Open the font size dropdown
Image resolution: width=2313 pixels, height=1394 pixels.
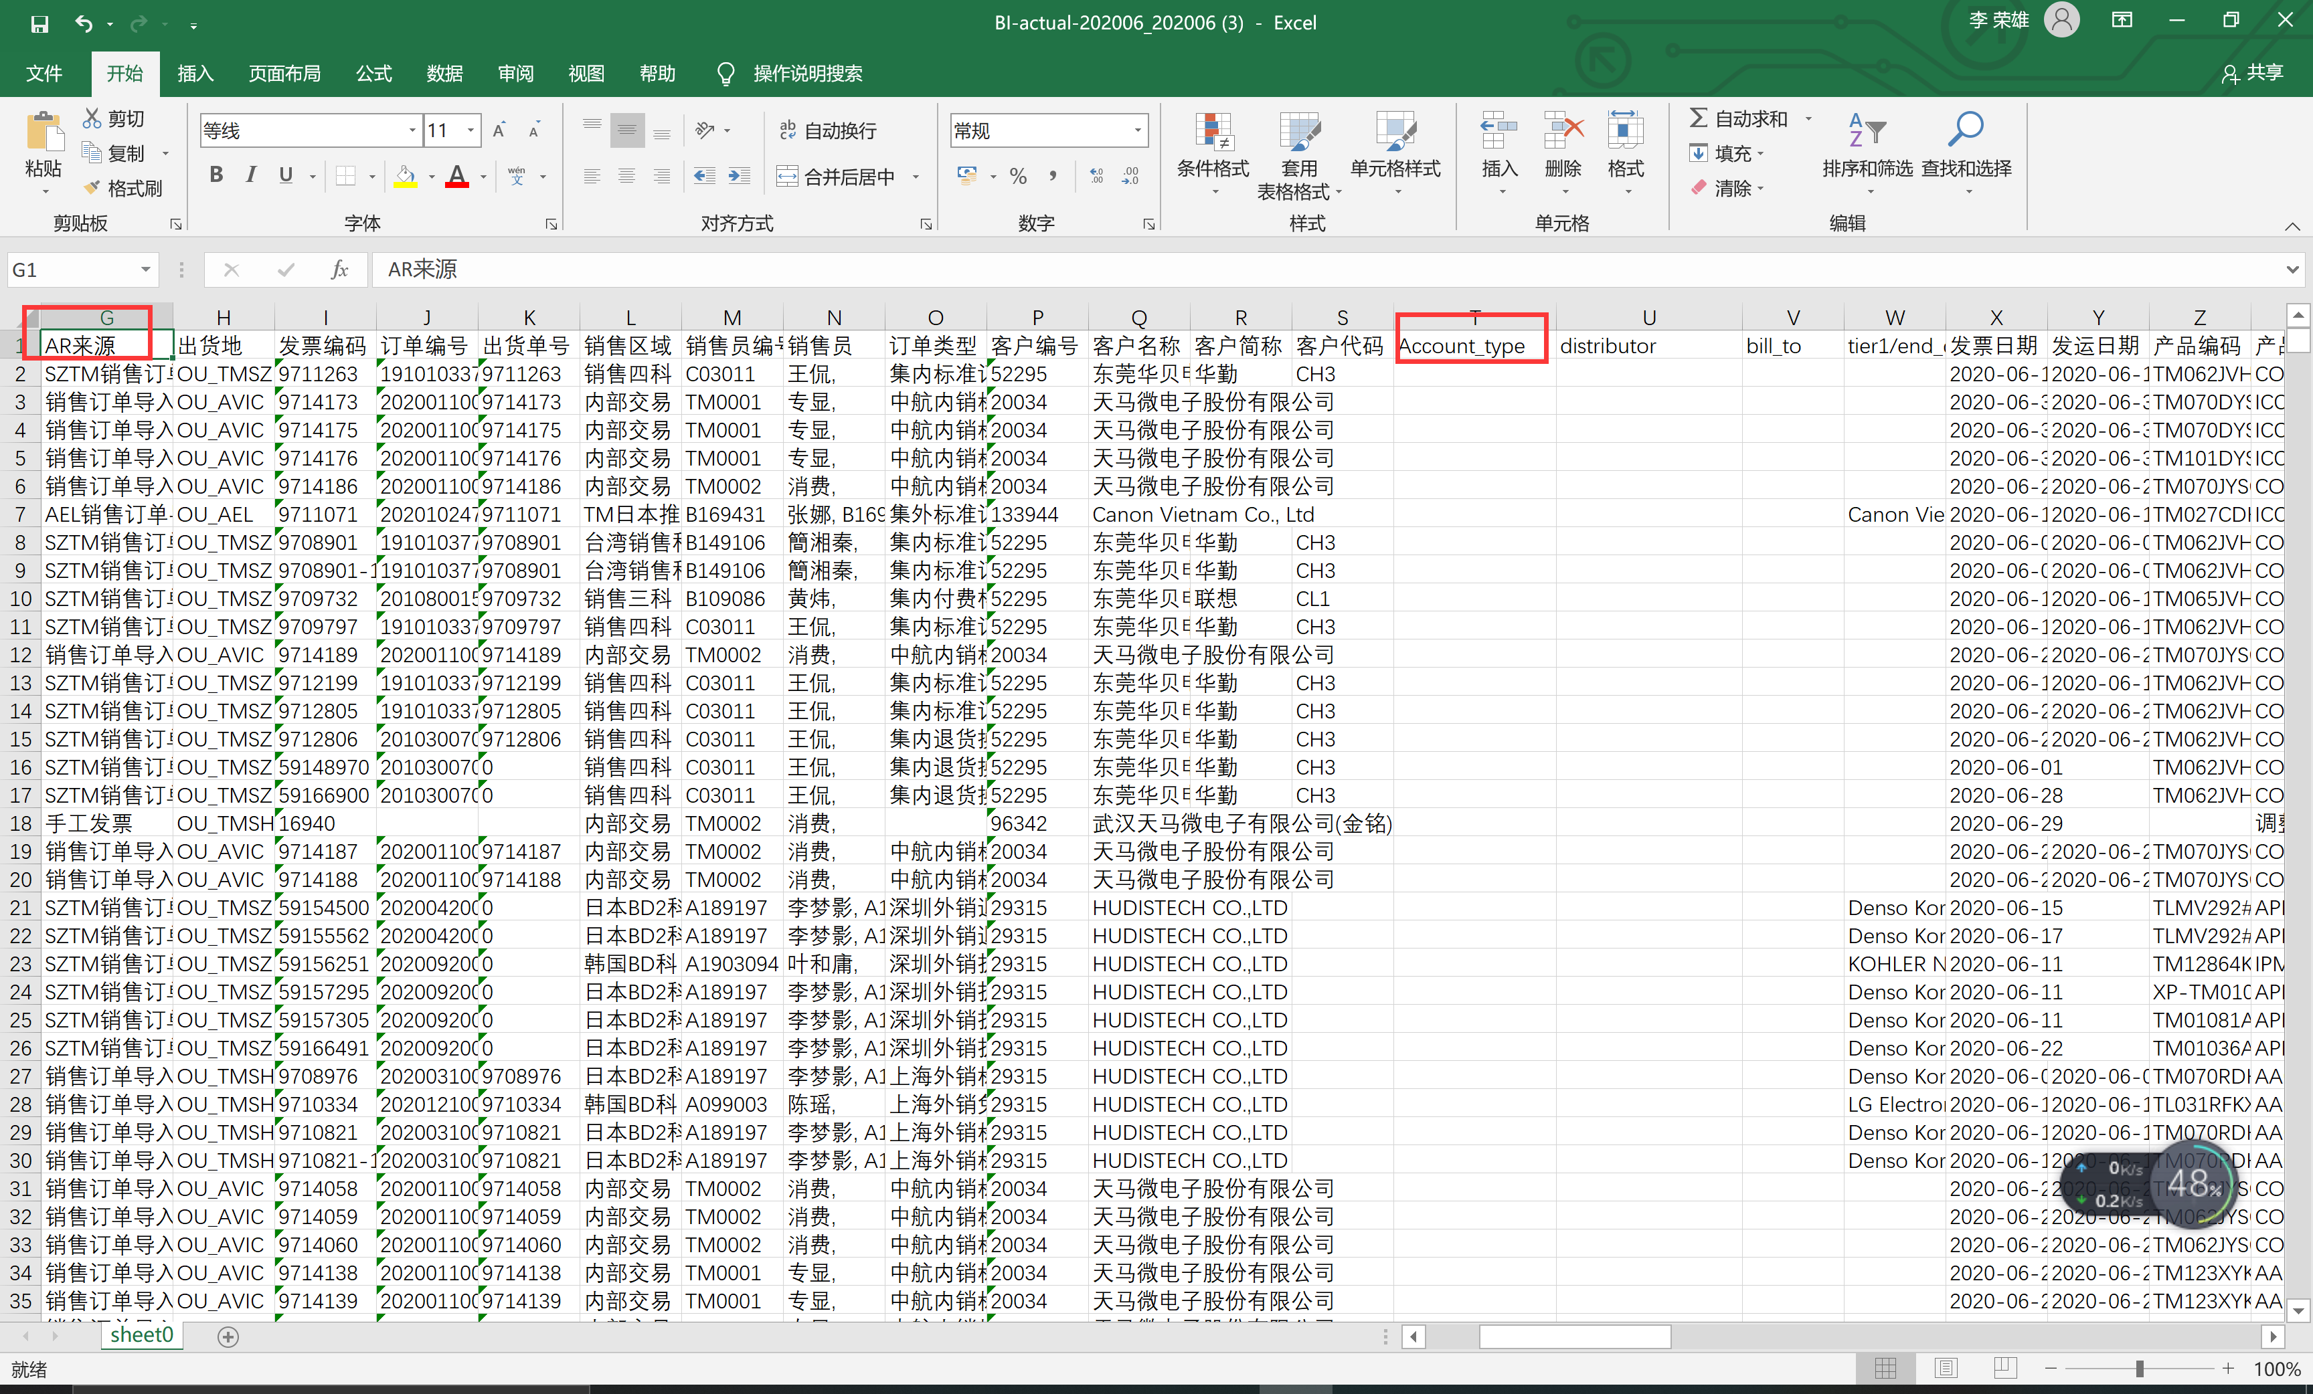pyautogui.click(x=471, y=130)
